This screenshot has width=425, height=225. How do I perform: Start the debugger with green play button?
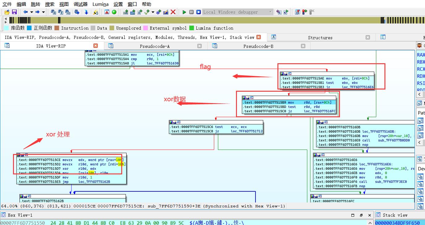[184, 12]
